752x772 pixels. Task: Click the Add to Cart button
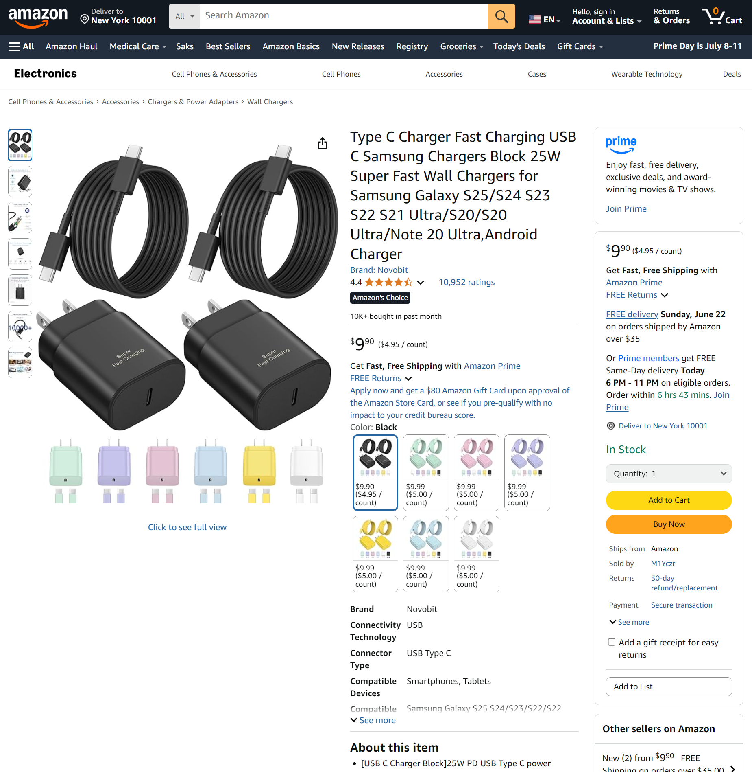pyautogui.click(x=669, y=500)
